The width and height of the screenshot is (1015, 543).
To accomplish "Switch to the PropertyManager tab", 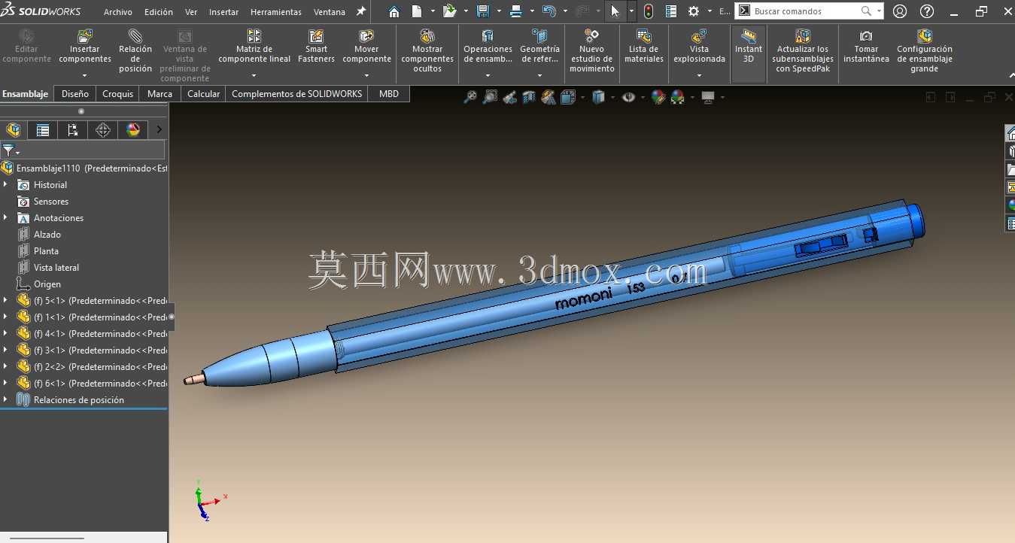I will [x=43, y=130].
